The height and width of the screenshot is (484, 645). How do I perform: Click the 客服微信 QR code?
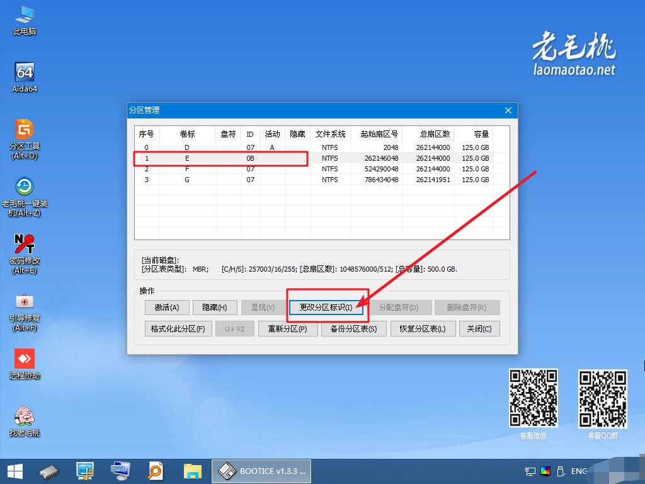[534, 398]
